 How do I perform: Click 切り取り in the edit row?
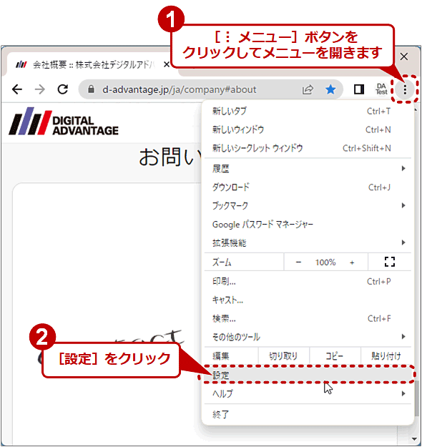(284, 355)
